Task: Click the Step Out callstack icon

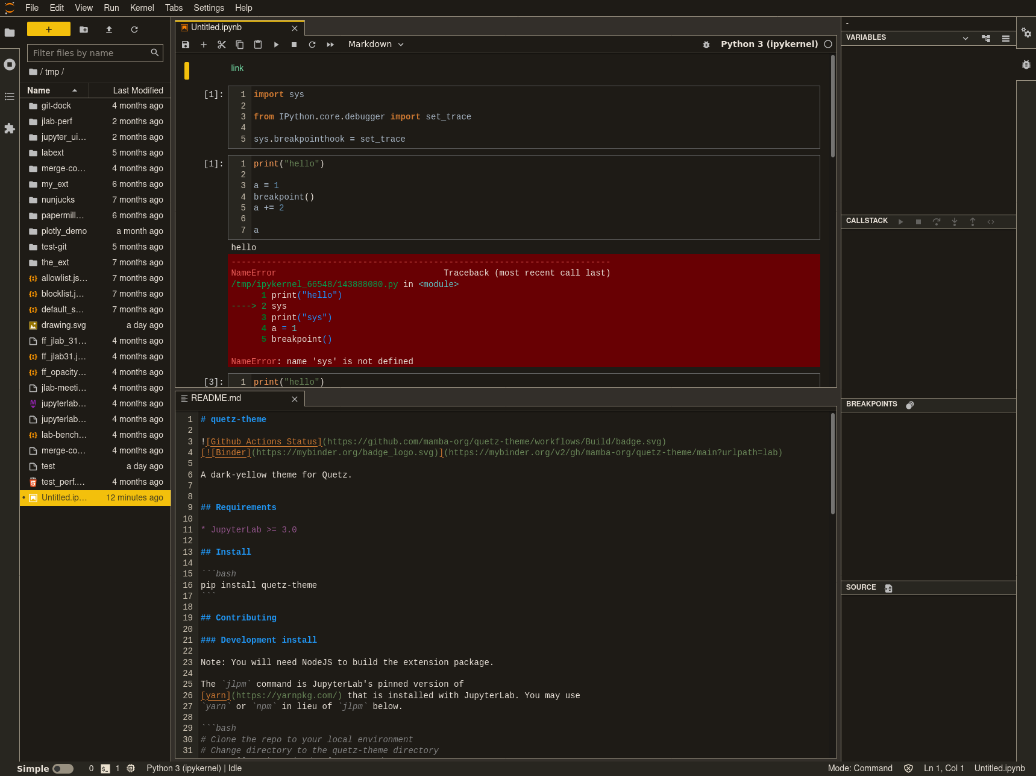Action: [x=973, y=222]
